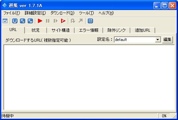The image size is (178, 120).
Task: Open the ヘルプ(H) menu
Action: click(x=106, y=13)
